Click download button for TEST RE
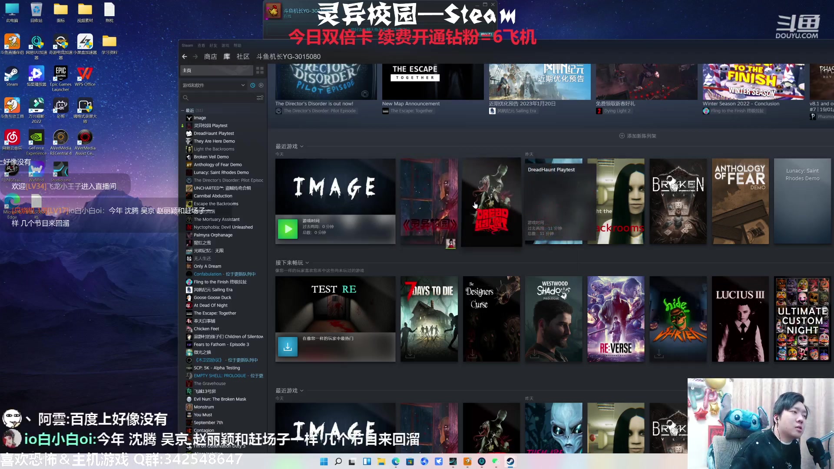 (x=288, y=347)
